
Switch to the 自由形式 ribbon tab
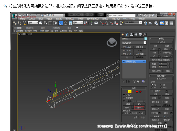[x=30, y=28]
